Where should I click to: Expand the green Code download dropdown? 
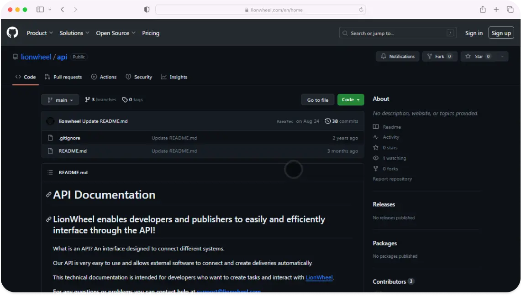coord(350,99)
